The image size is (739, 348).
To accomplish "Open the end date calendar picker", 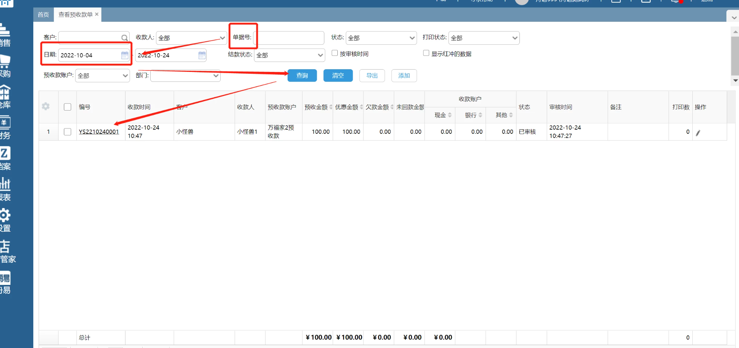I will [x=202, y=55].
